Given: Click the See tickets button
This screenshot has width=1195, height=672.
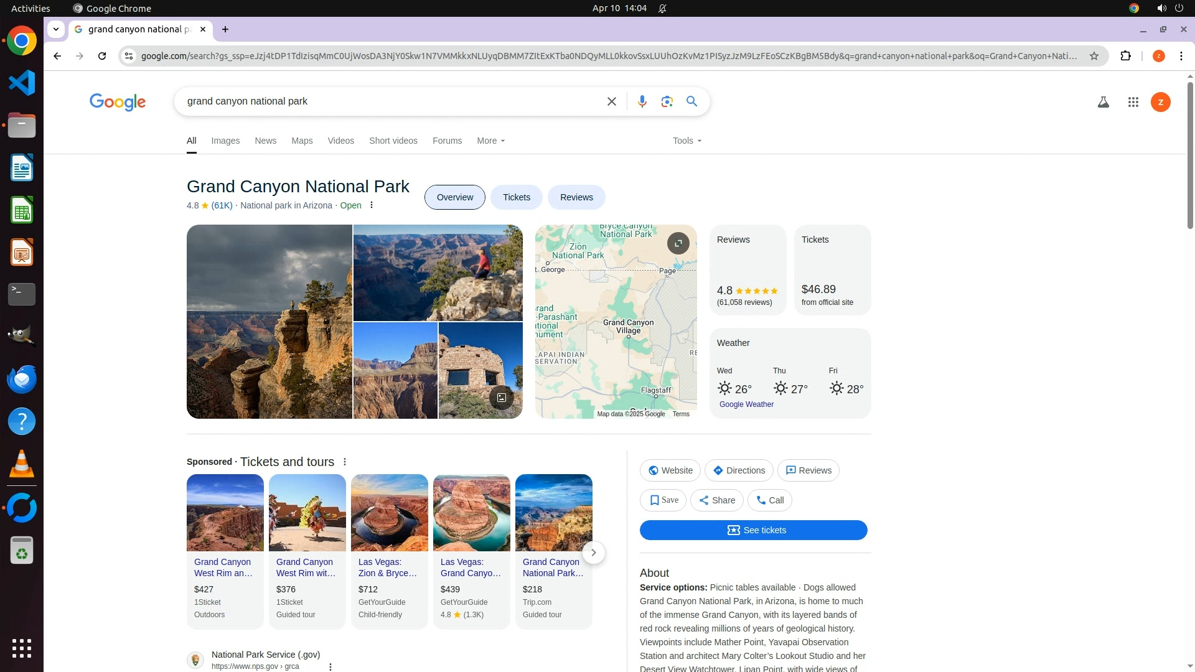Looking at the screenshot, I should tap(753, 530).
